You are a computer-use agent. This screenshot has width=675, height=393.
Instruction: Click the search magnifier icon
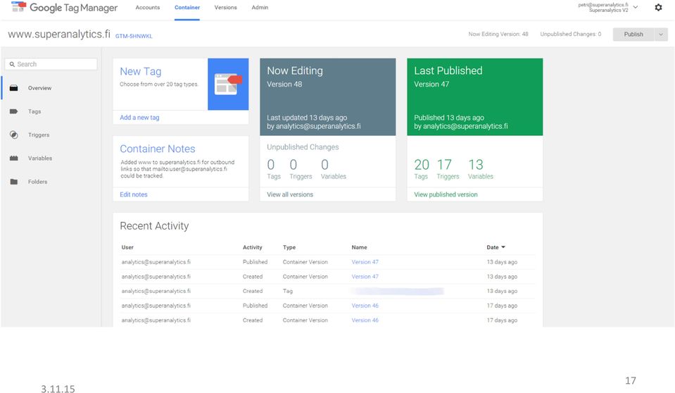12,64
